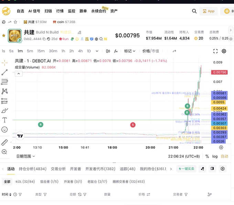Viewport: 234px width, 205px height.
Task: Select the 15m timeframe
Action: pos(41,51)
